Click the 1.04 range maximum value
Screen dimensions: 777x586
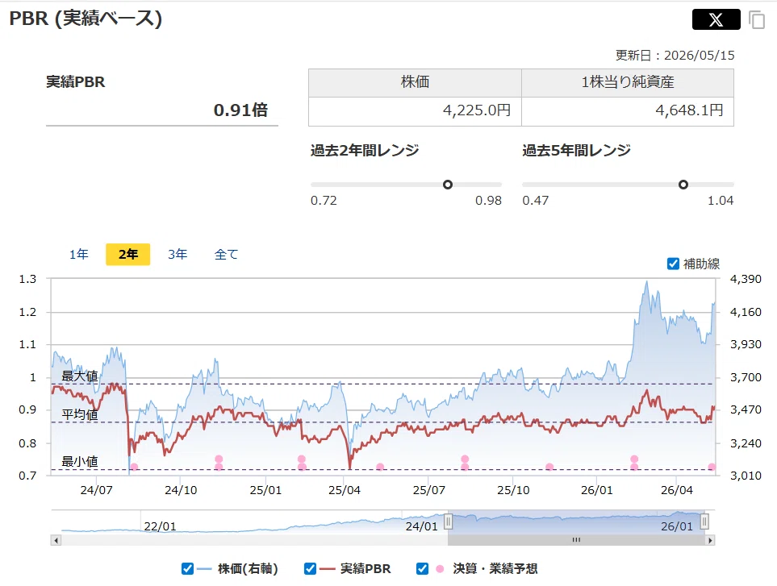pos(721,201)
